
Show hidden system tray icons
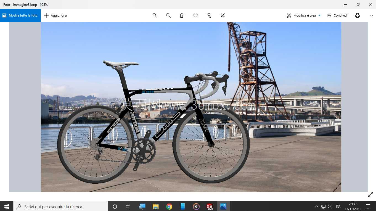(x=316, y=207)
